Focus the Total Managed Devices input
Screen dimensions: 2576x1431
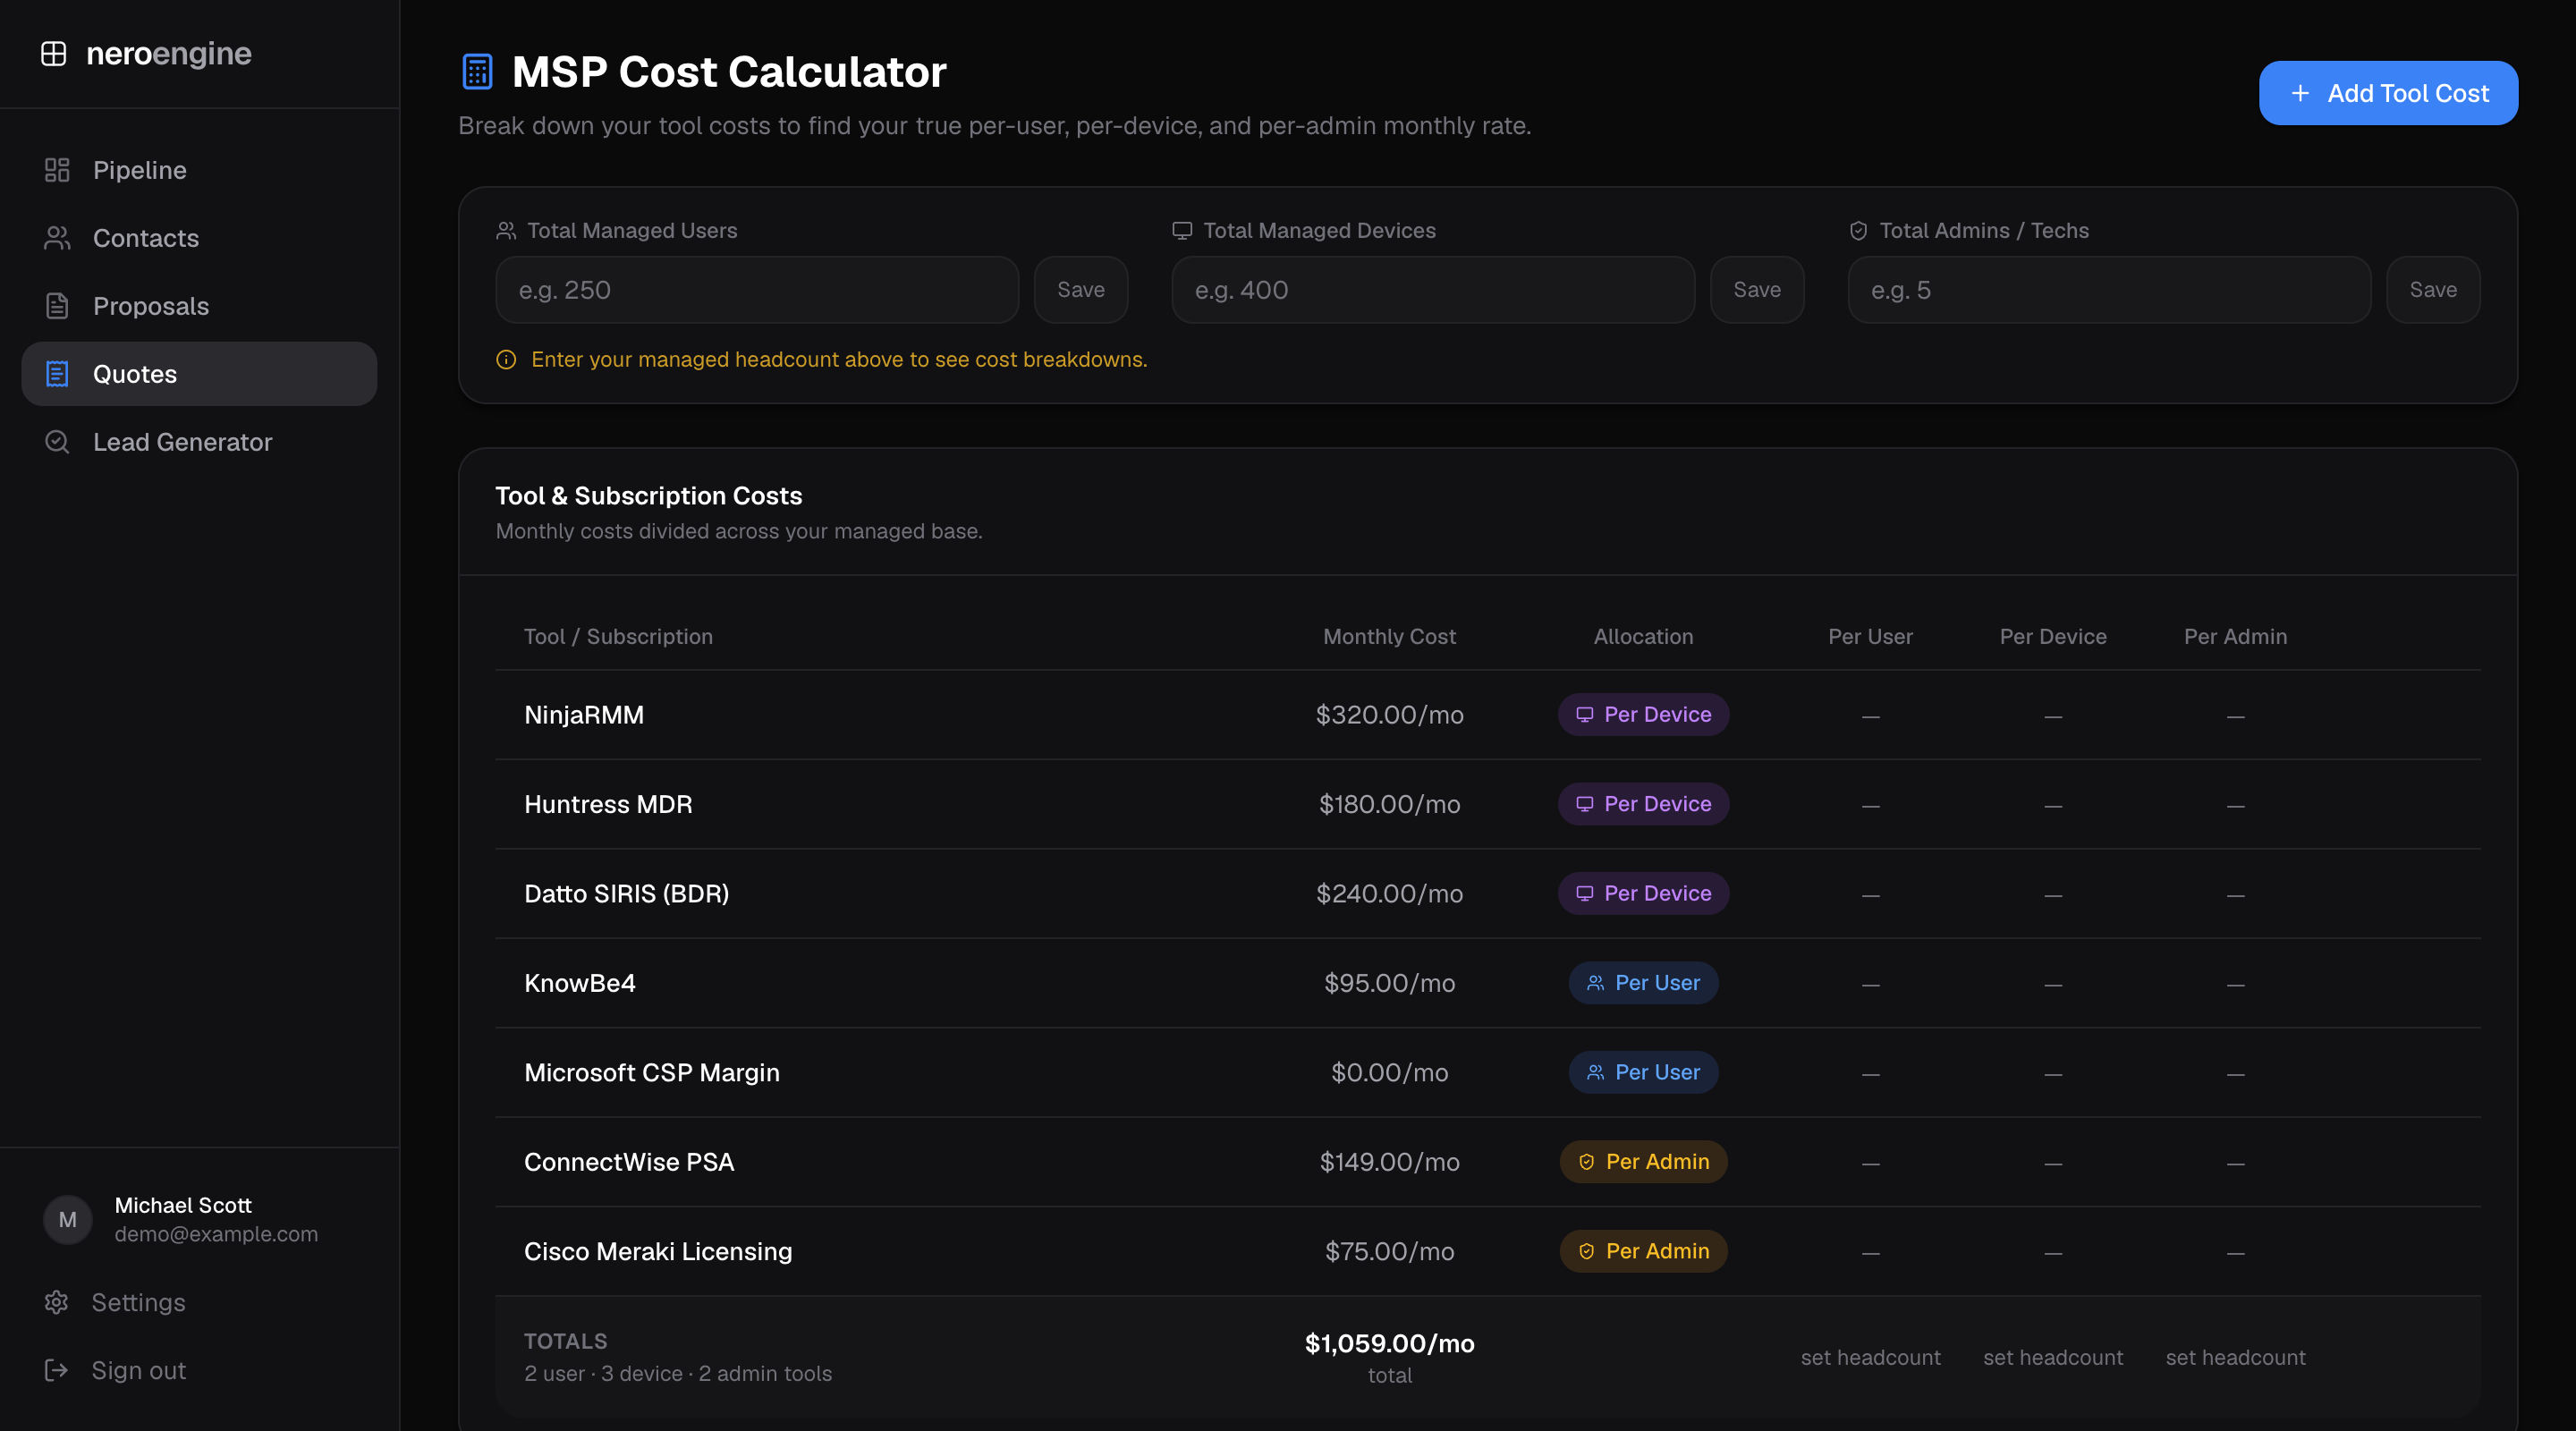(1433, 290)
